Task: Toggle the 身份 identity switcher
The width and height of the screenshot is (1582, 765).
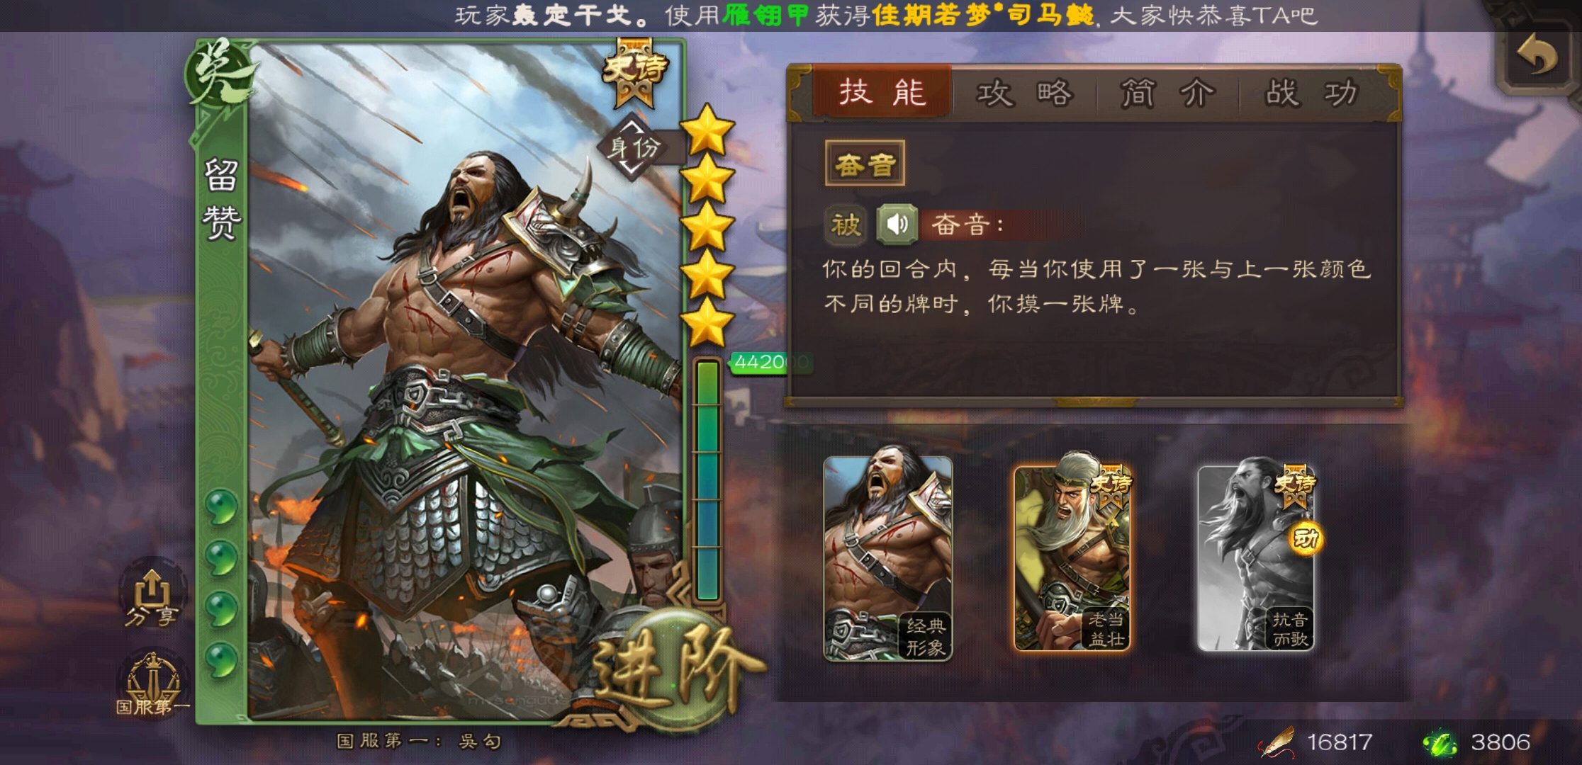Action: tap(634, 147)
